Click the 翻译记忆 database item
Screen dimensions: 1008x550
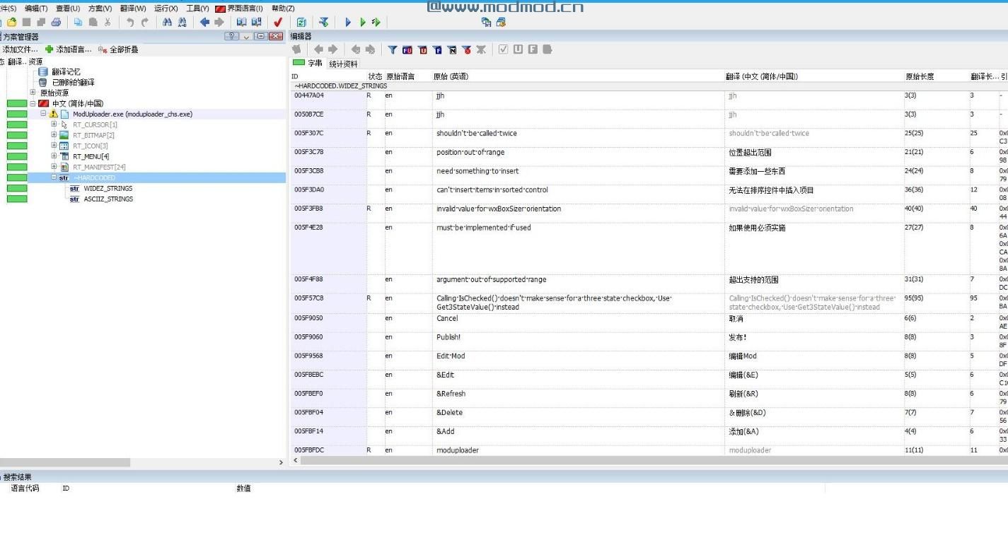[x=66, y=71]
